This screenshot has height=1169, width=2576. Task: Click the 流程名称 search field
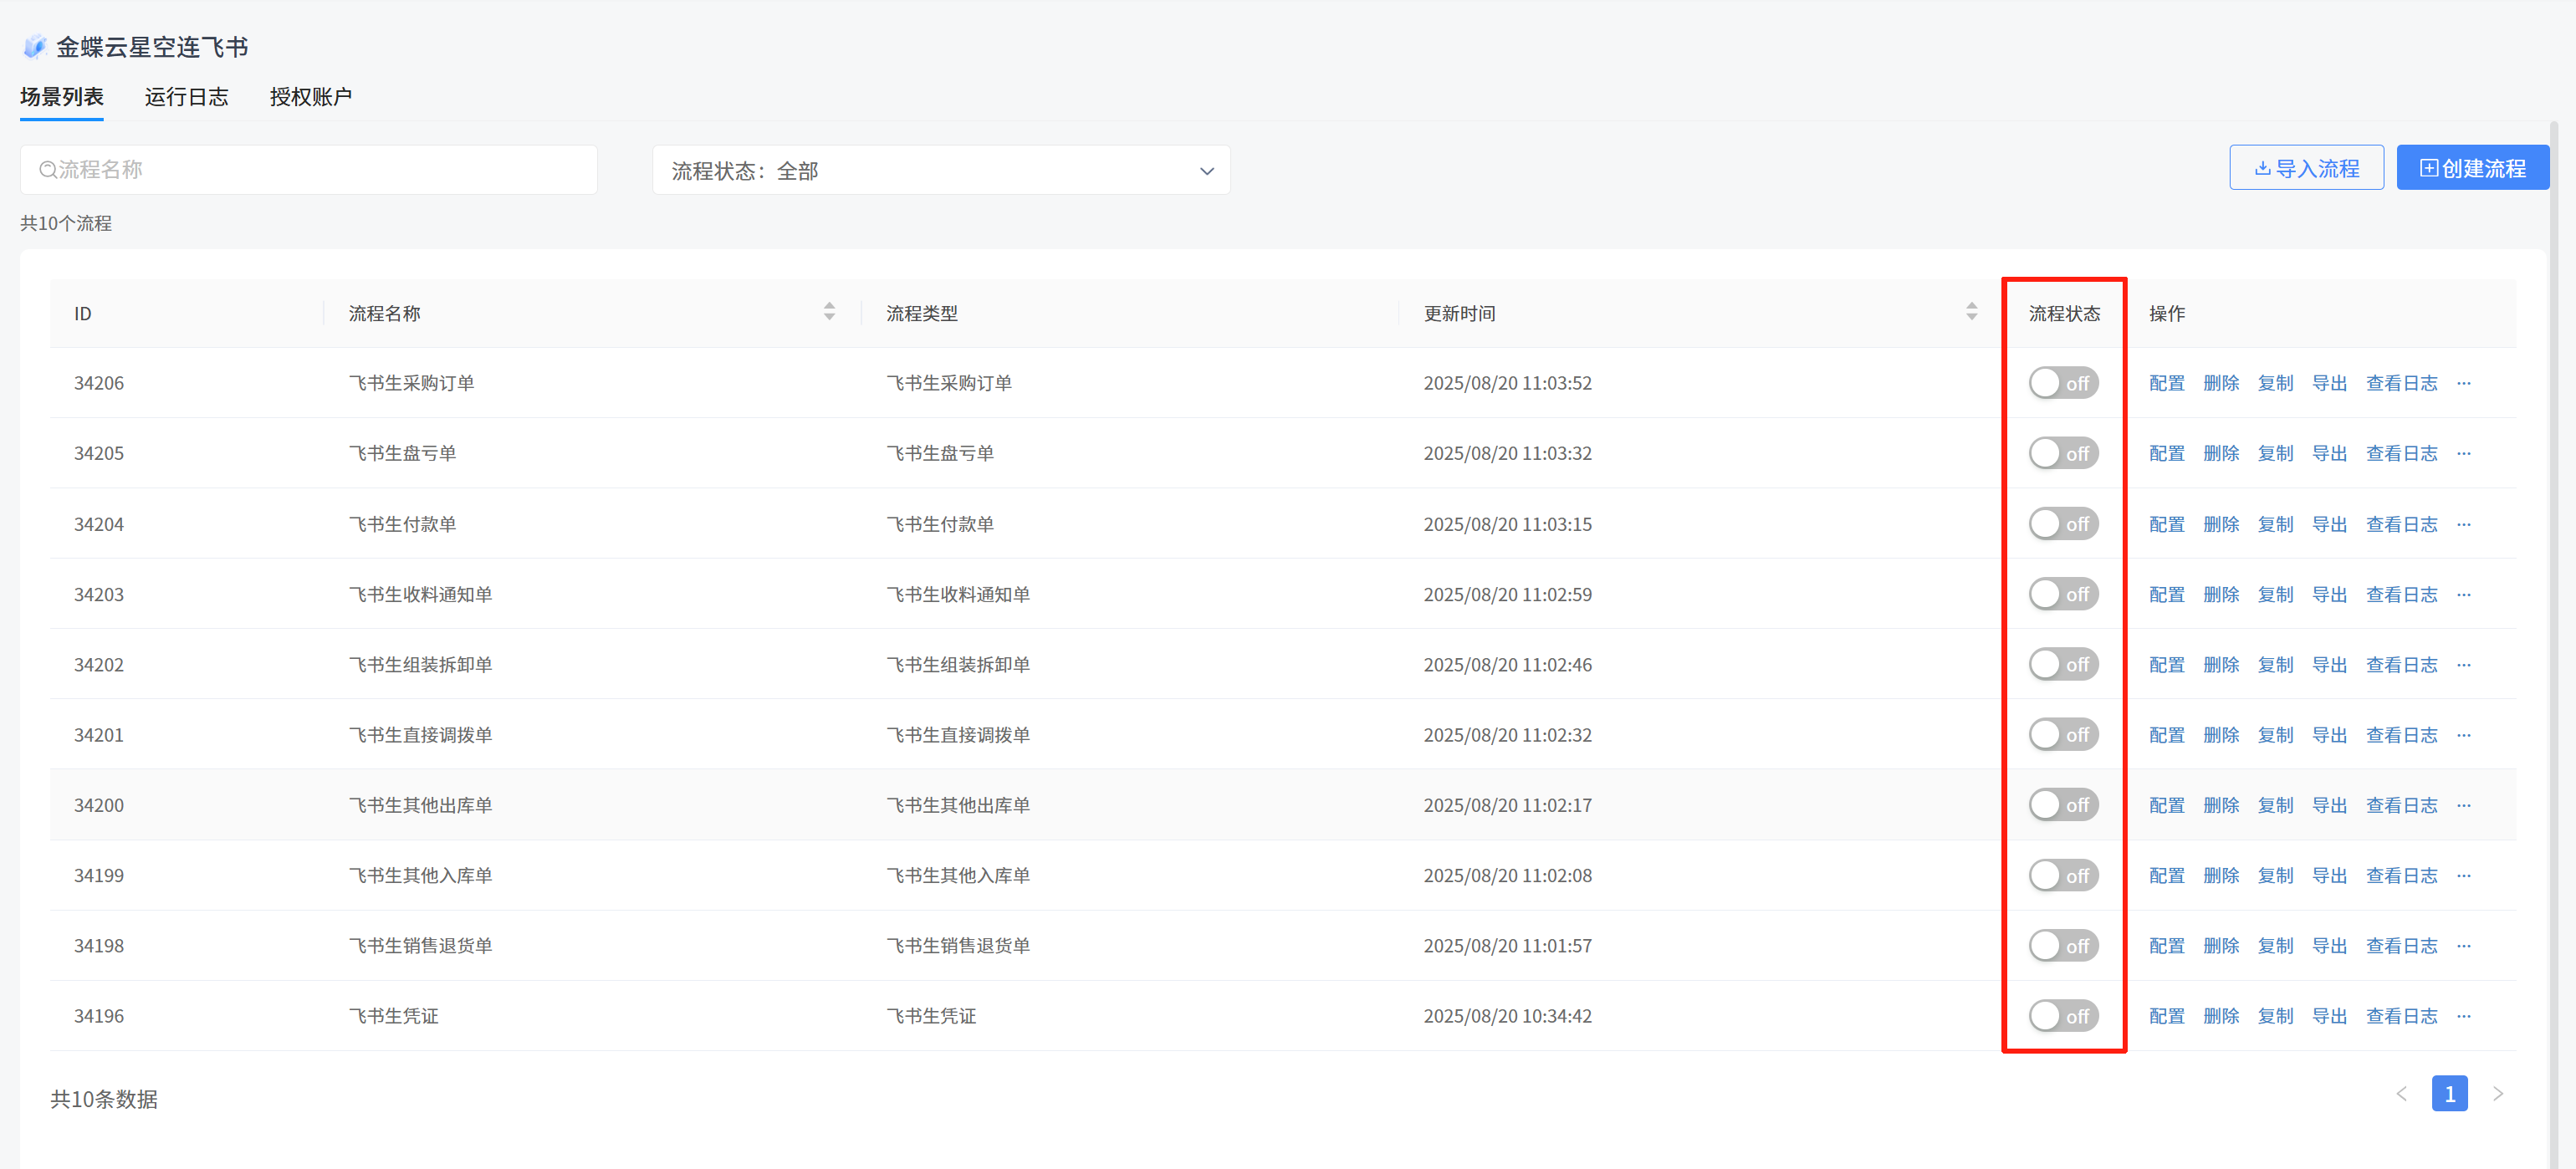[308, 170]
